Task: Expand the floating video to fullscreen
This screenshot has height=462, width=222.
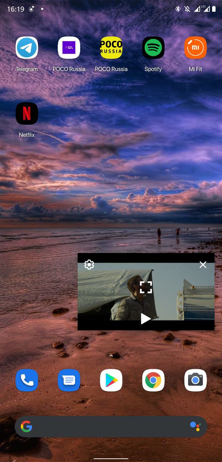Action: pyautogui.click(x=146, y=287)
